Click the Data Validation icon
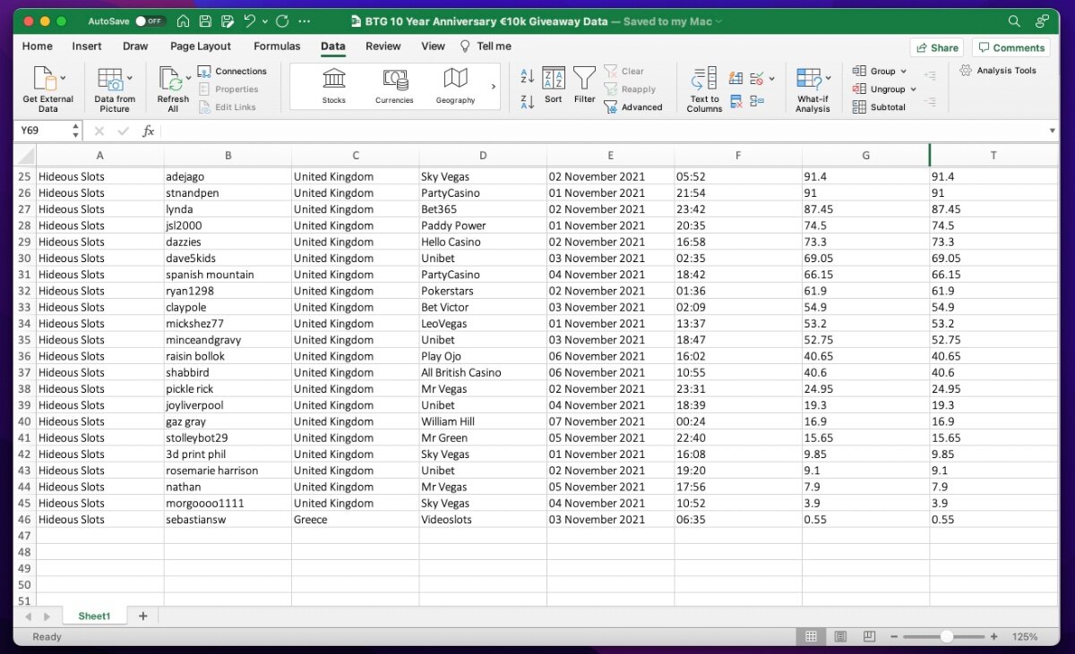This screenshot has width=1075, height=654. (x=756, y=78)
